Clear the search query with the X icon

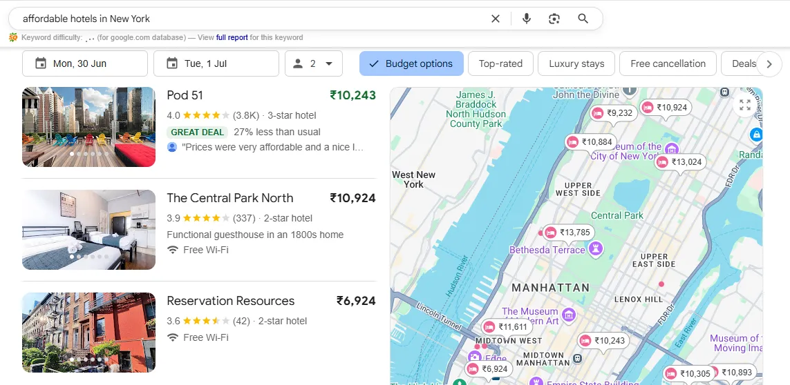496,19
